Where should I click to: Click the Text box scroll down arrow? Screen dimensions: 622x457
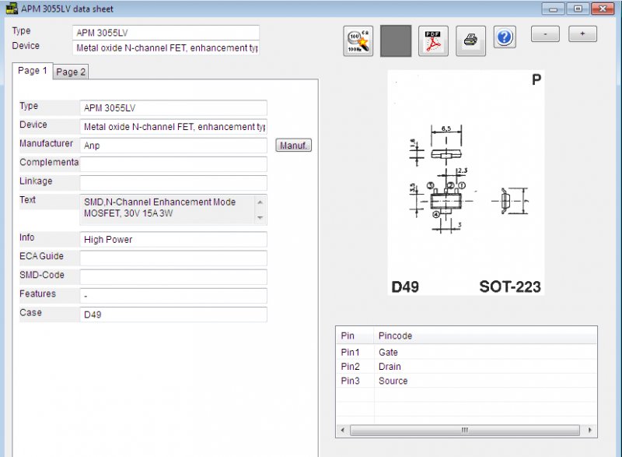point(260,217)
